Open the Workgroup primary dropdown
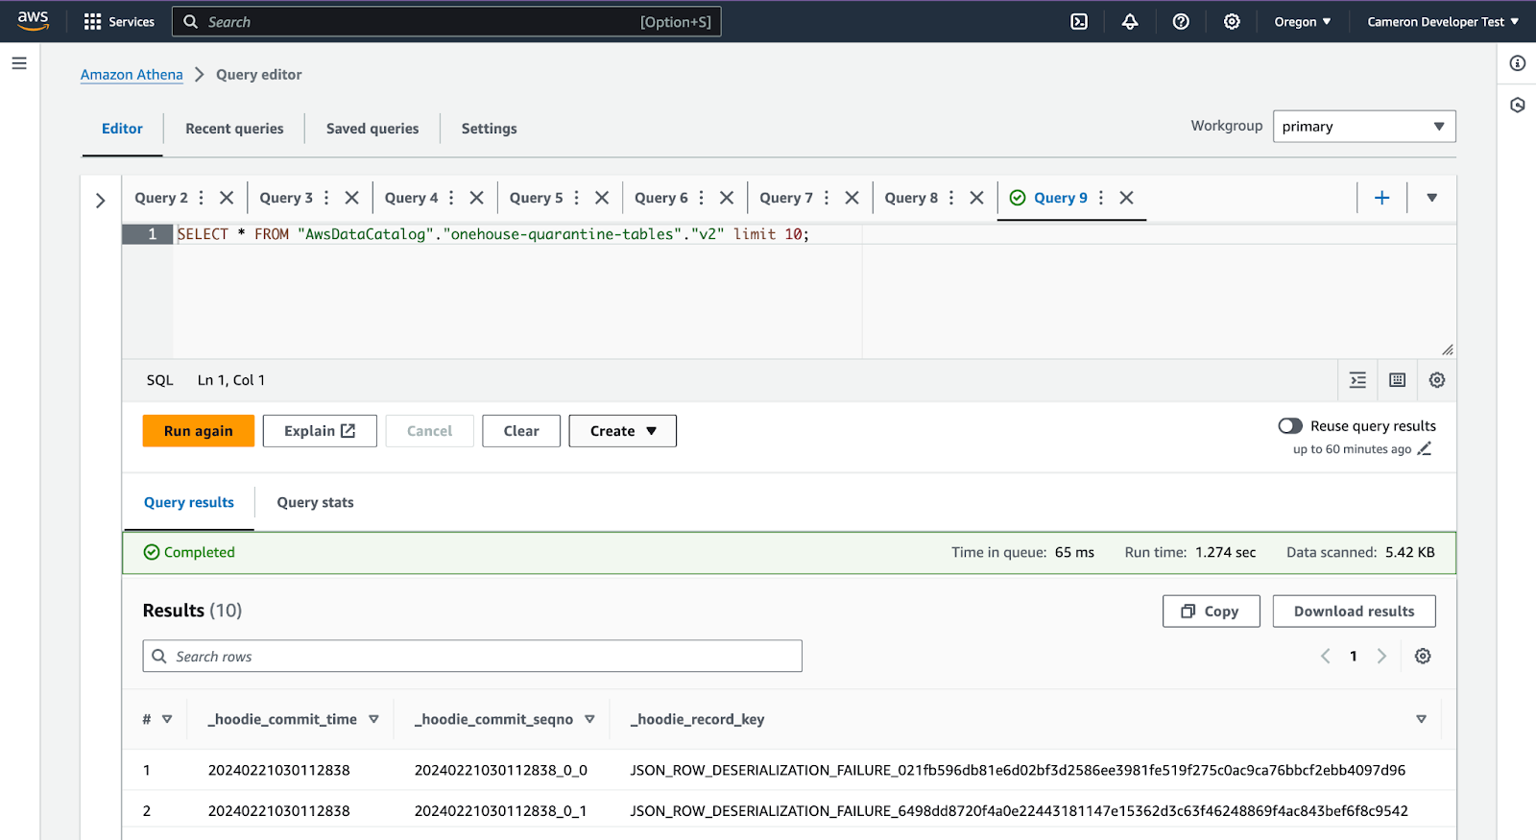Image resolution: width=1536 pixels, height=840 pixels. tap(1364, 127)
